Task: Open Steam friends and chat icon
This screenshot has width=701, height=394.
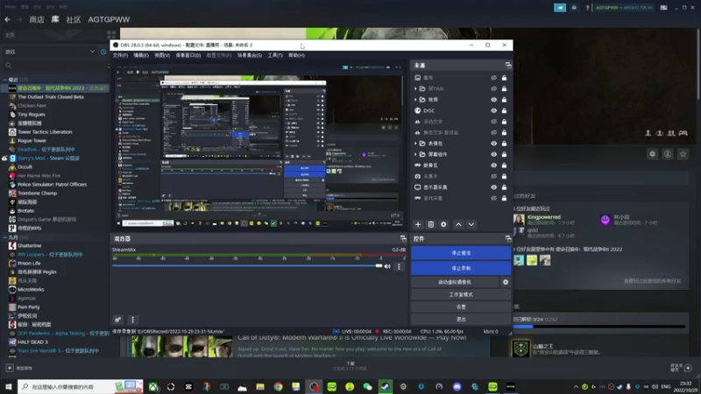Action: click(x=688, y=368)
